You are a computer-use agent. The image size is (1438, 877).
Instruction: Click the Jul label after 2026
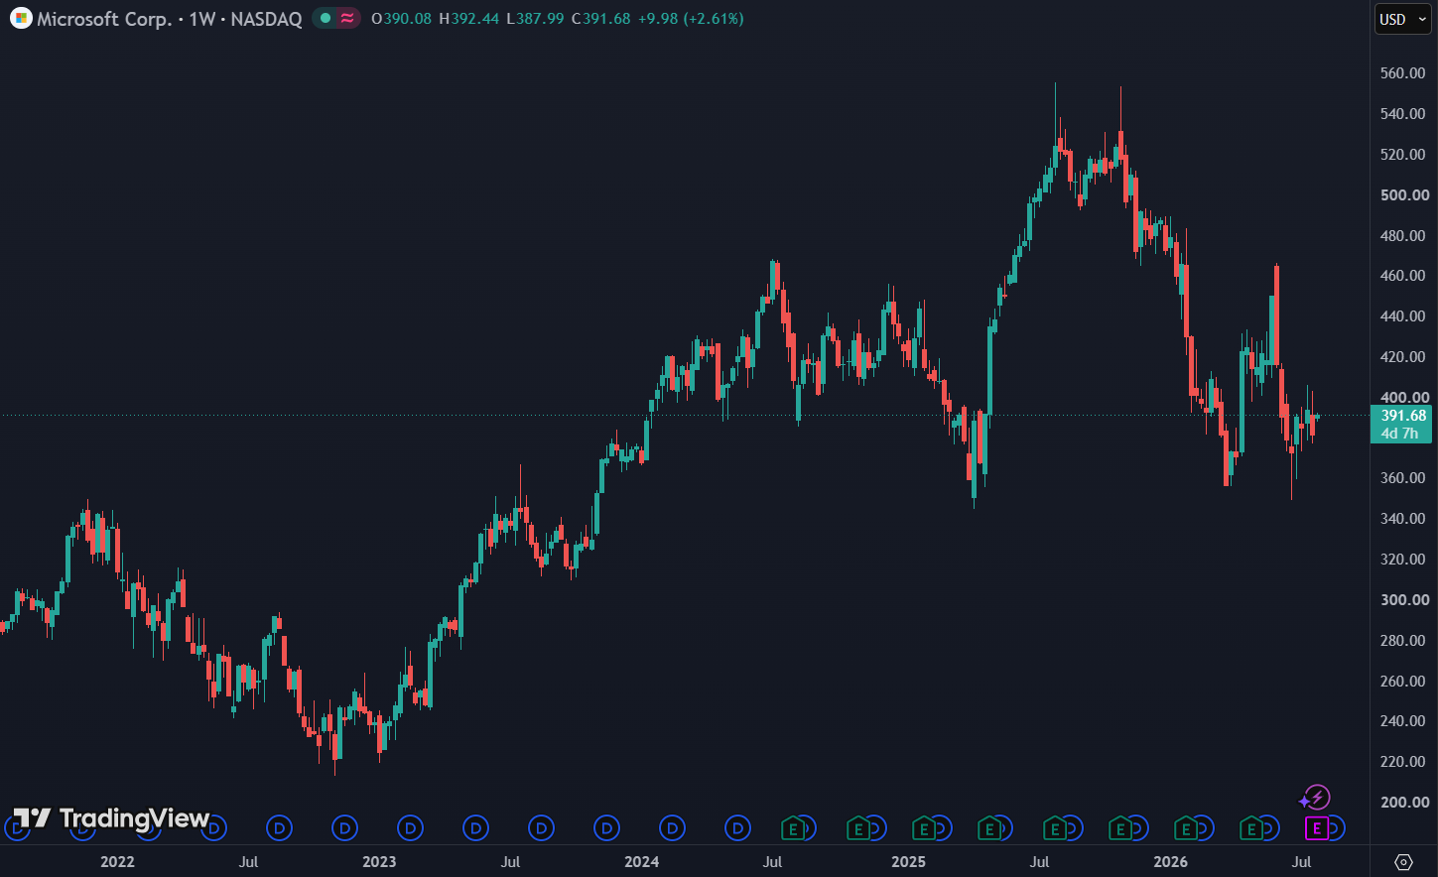pos(1301,862)
